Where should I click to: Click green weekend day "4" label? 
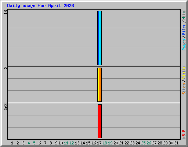pos(29,143)
